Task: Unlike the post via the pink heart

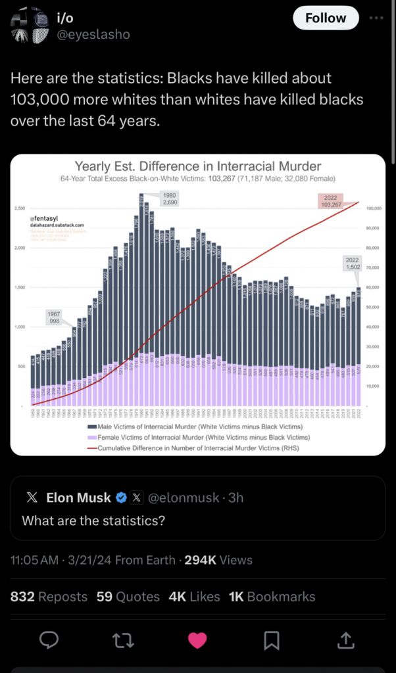Action: pyautogui.click(x=197, y=640)
